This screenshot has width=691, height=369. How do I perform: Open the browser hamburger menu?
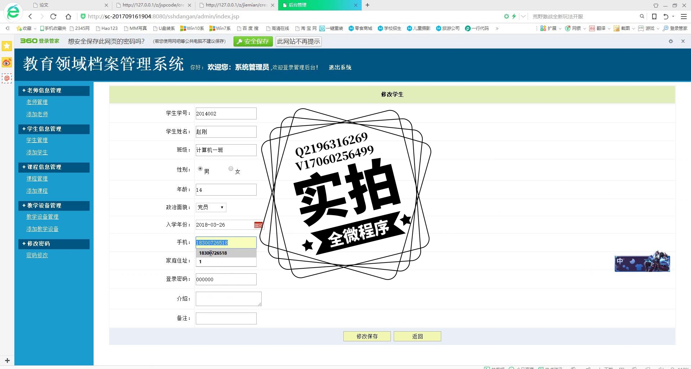click(684, 16)
